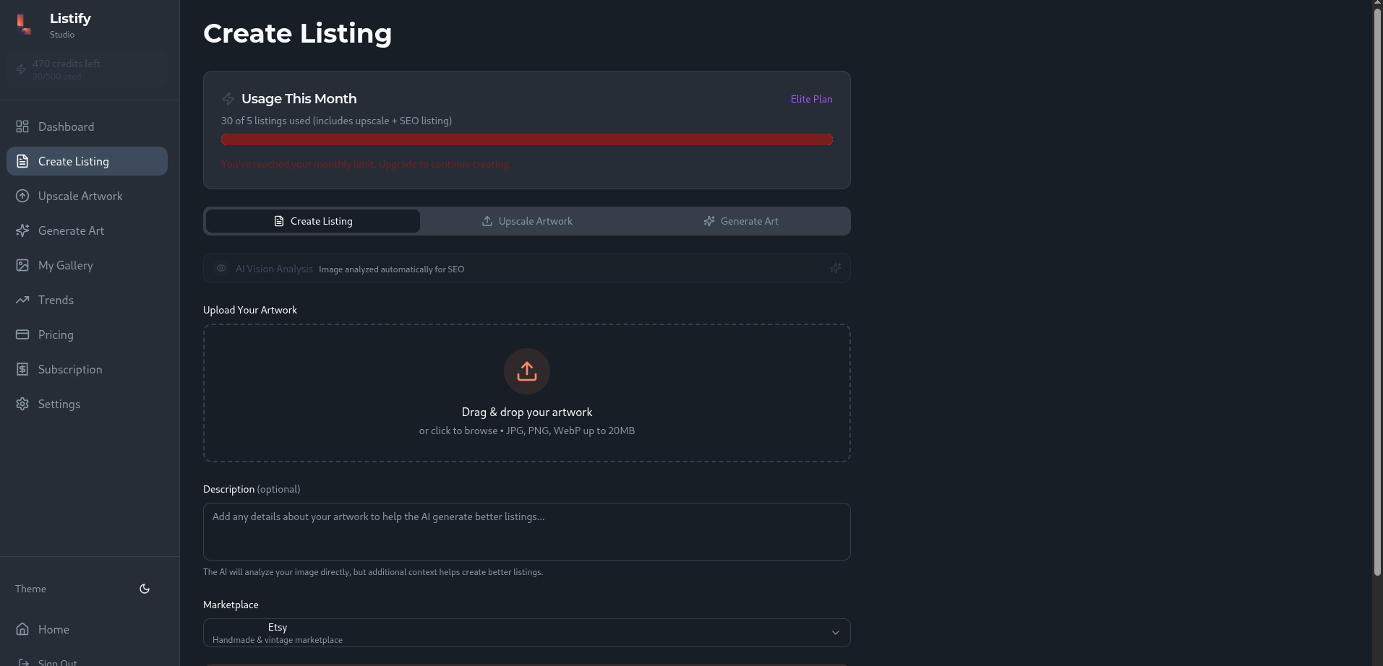View the Trends section
The width and height of the screenshot is (1383, 666).
coord(56,300)
